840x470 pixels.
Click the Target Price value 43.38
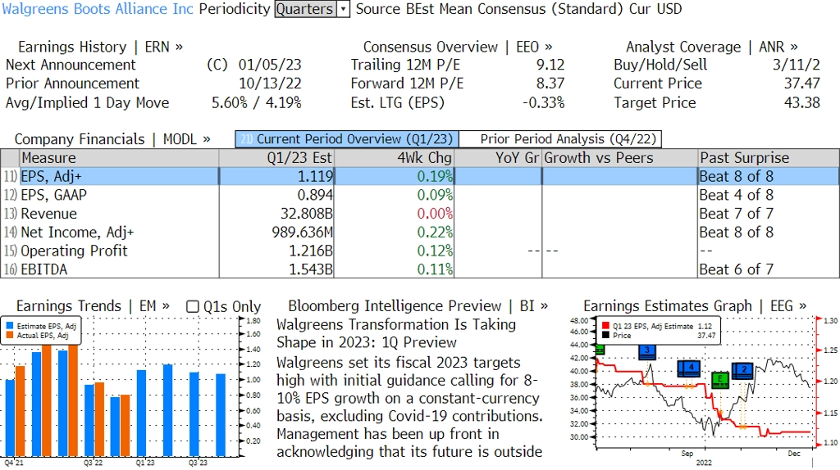(802, 102)
